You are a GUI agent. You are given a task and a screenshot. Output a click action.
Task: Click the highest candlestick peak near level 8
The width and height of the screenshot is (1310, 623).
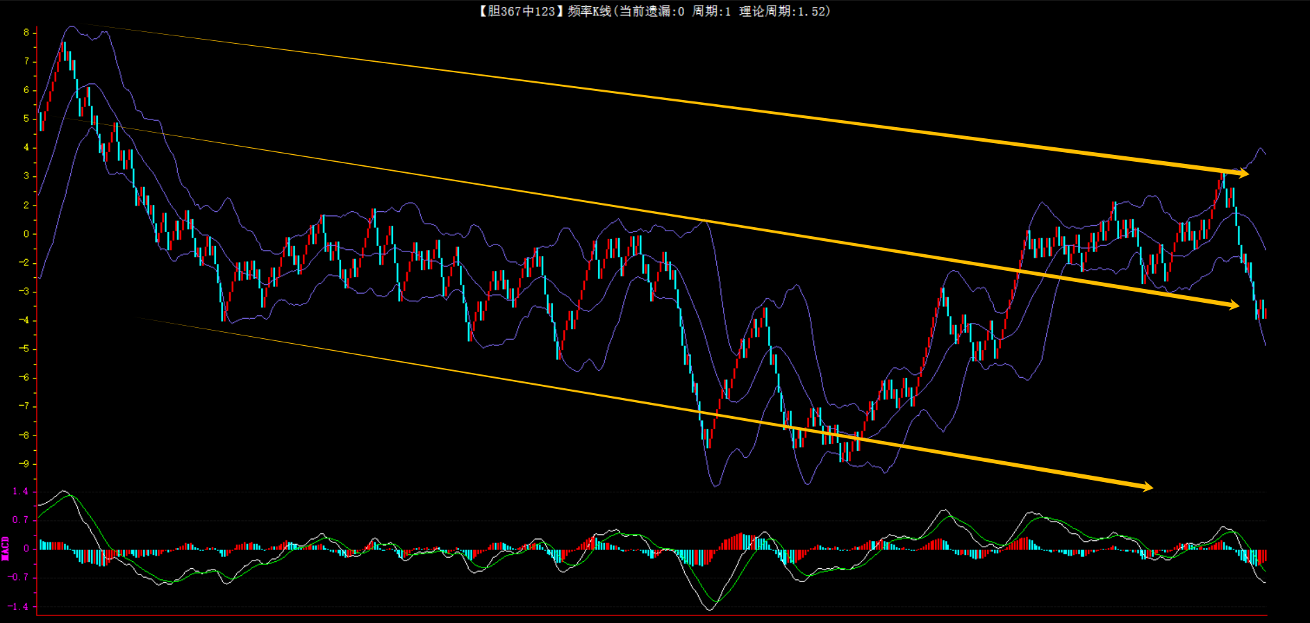coord(64,49)
